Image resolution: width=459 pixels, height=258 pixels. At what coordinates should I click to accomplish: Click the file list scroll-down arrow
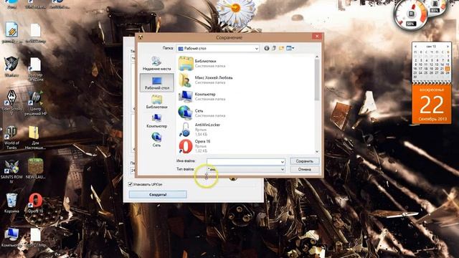317,151
